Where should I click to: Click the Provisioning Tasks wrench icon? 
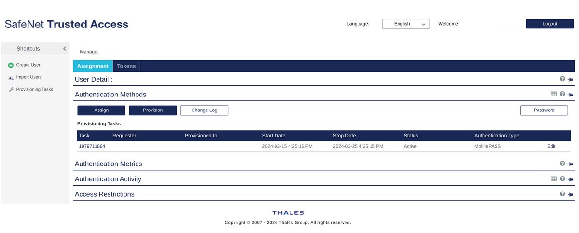pos(11,89)
